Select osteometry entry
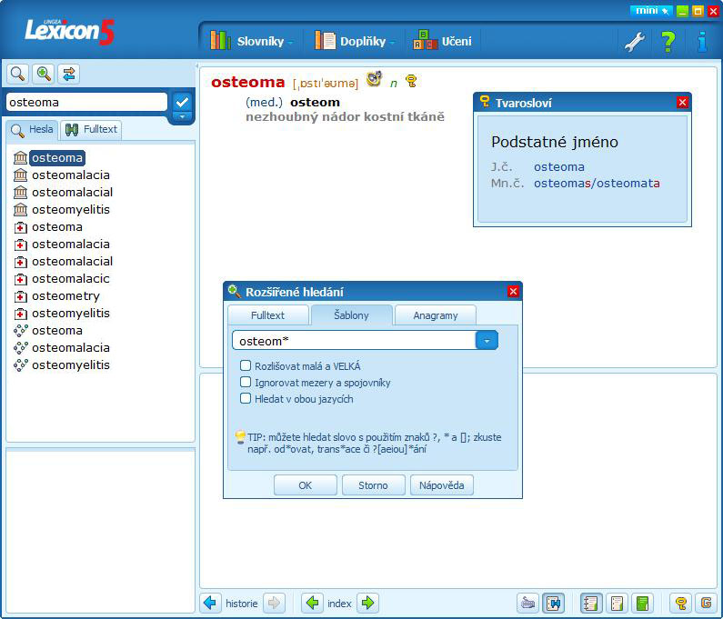 [65, 296]
